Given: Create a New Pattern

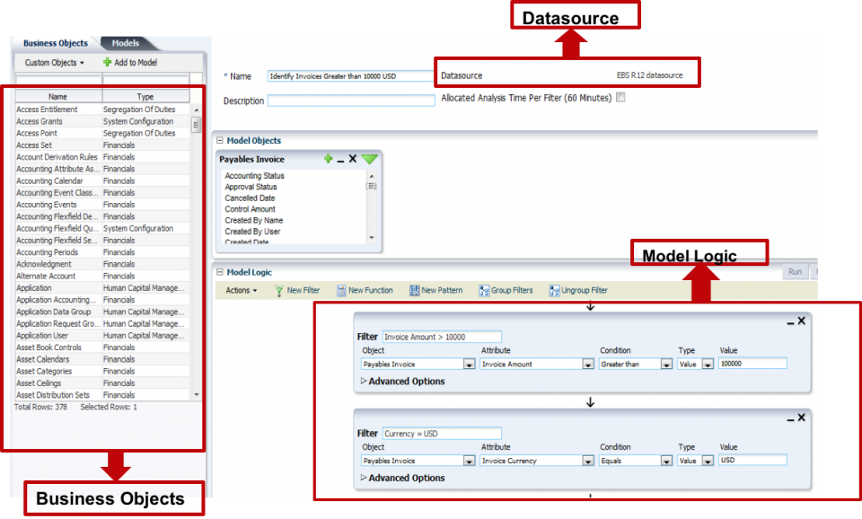Looking at the screenshot, I should [x=436, y=289].
